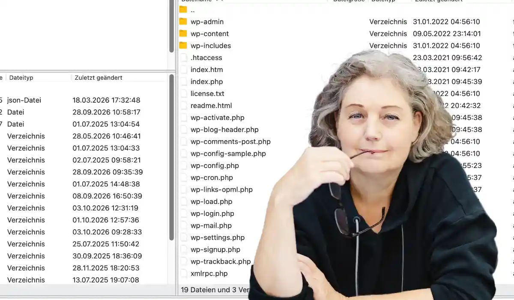Click the wp-includes folder icon
Screen dimensions: 514x300
click(x=183, y=45)
